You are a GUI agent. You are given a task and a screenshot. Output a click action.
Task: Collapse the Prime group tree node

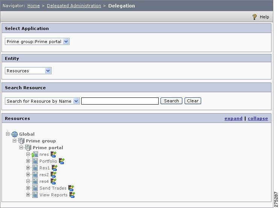coord(14,141)
